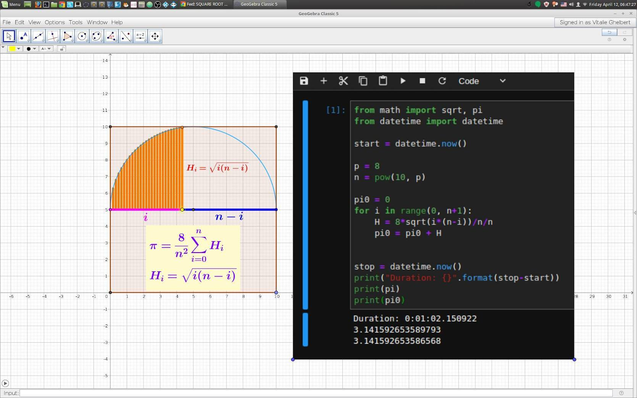Click the magenta segment i
The image size is (637, 398).
(146, 209)
